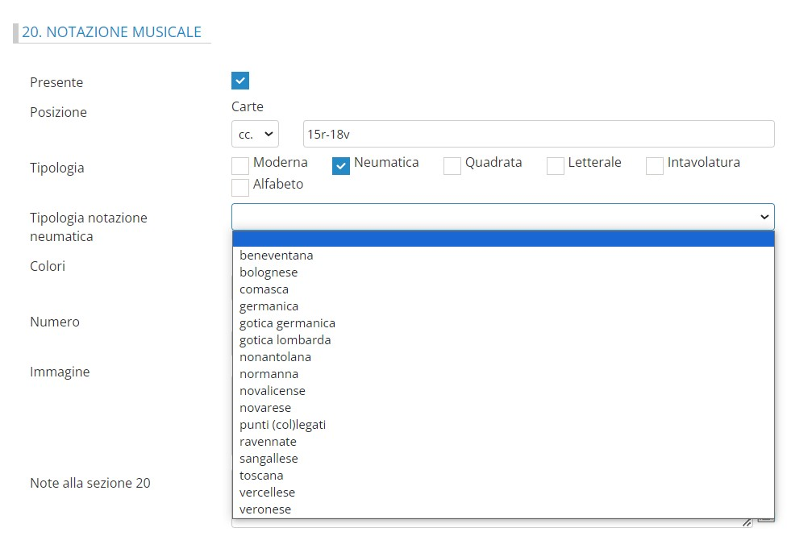Choose beneventana from the list
812x553 pixels.
point(276,256)
